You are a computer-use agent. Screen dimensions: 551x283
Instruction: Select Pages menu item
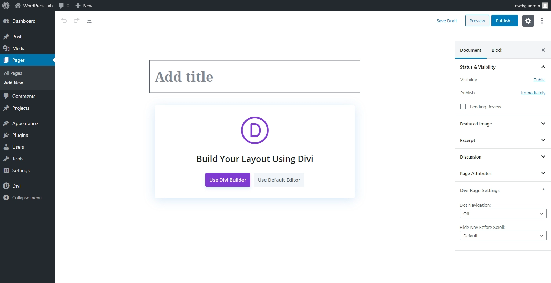28,60
